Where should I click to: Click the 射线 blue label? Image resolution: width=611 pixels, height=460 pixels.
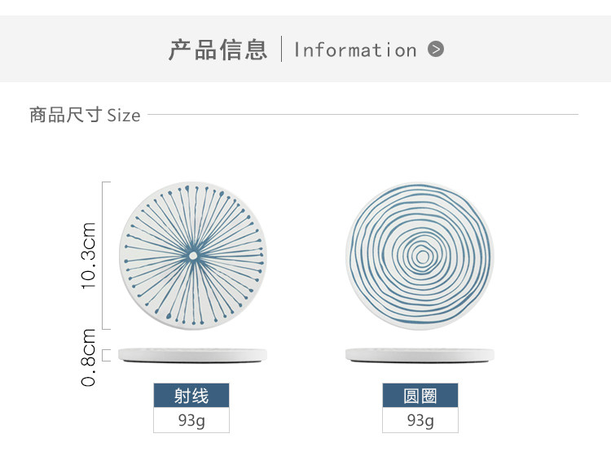191,396
